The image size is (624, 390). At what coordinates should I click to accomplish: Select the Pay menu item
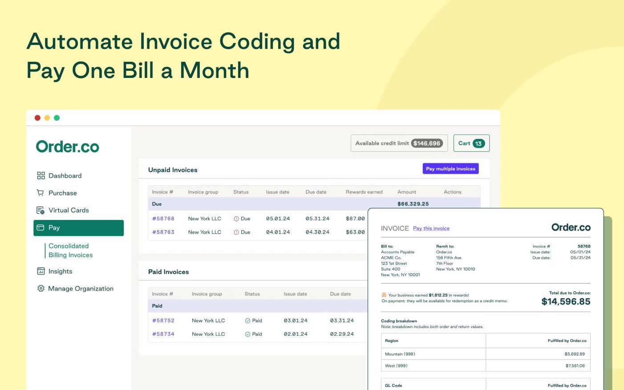coord(78,227)
